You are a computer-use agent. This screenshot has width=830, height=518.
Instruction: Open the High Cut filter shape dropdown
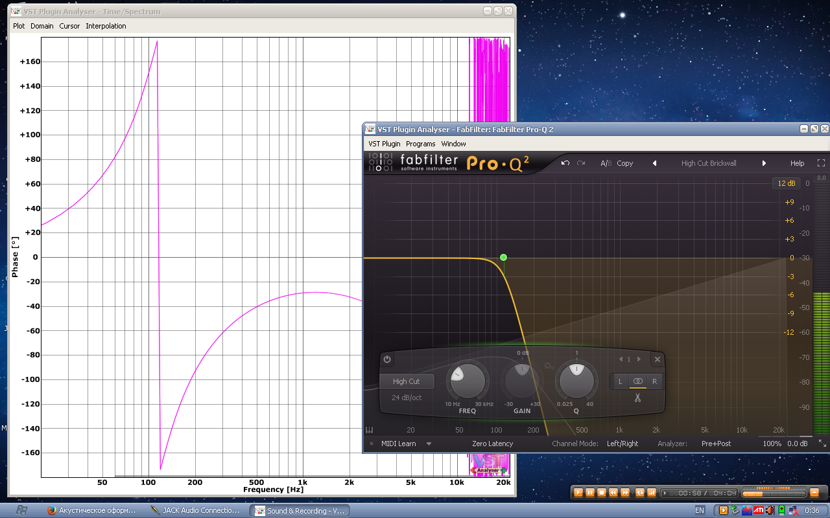[407, 381]
